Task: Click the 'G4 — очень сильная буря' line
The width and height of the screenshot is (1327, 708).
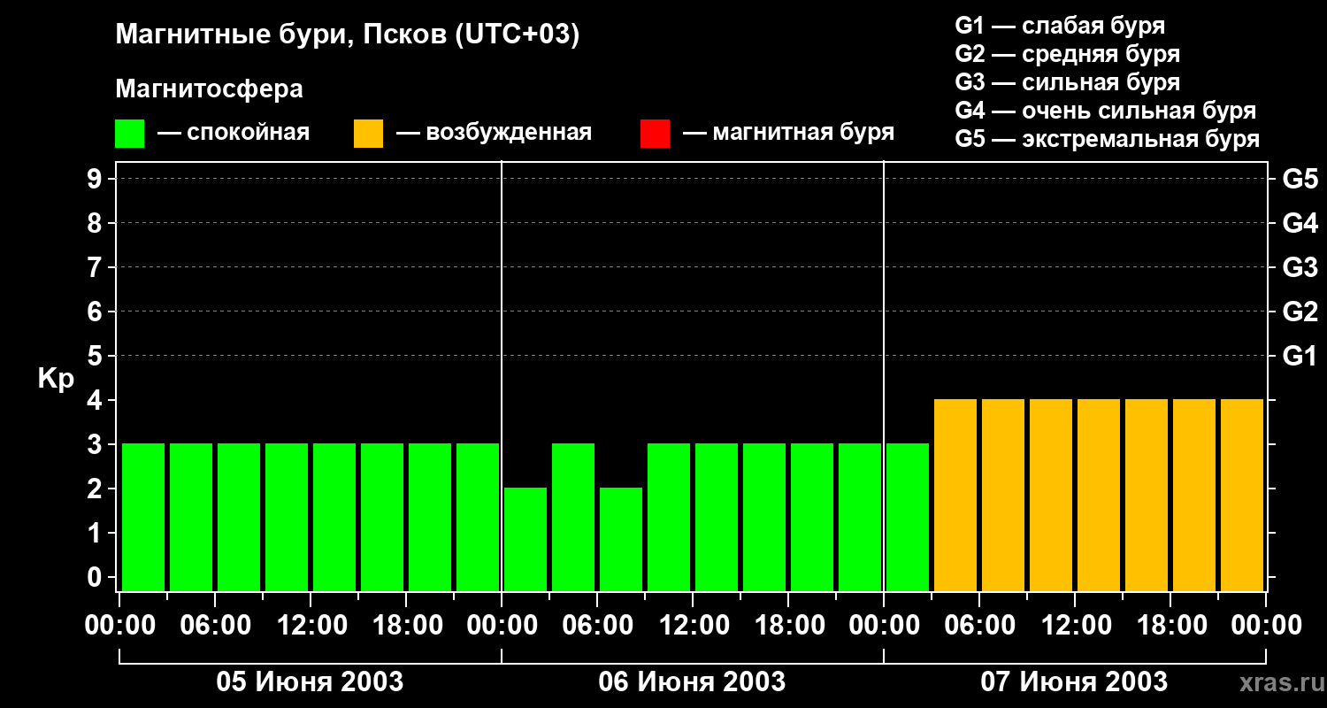Action: click(x=1105, y=111)
